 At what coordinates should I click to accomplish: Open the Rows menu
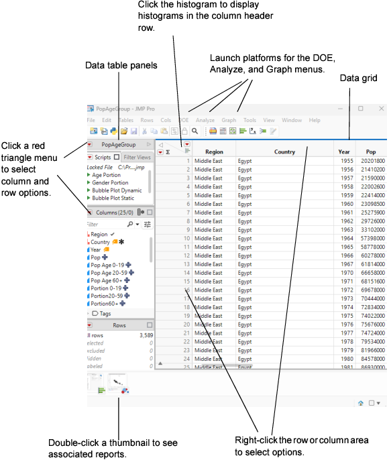point(147,120)
